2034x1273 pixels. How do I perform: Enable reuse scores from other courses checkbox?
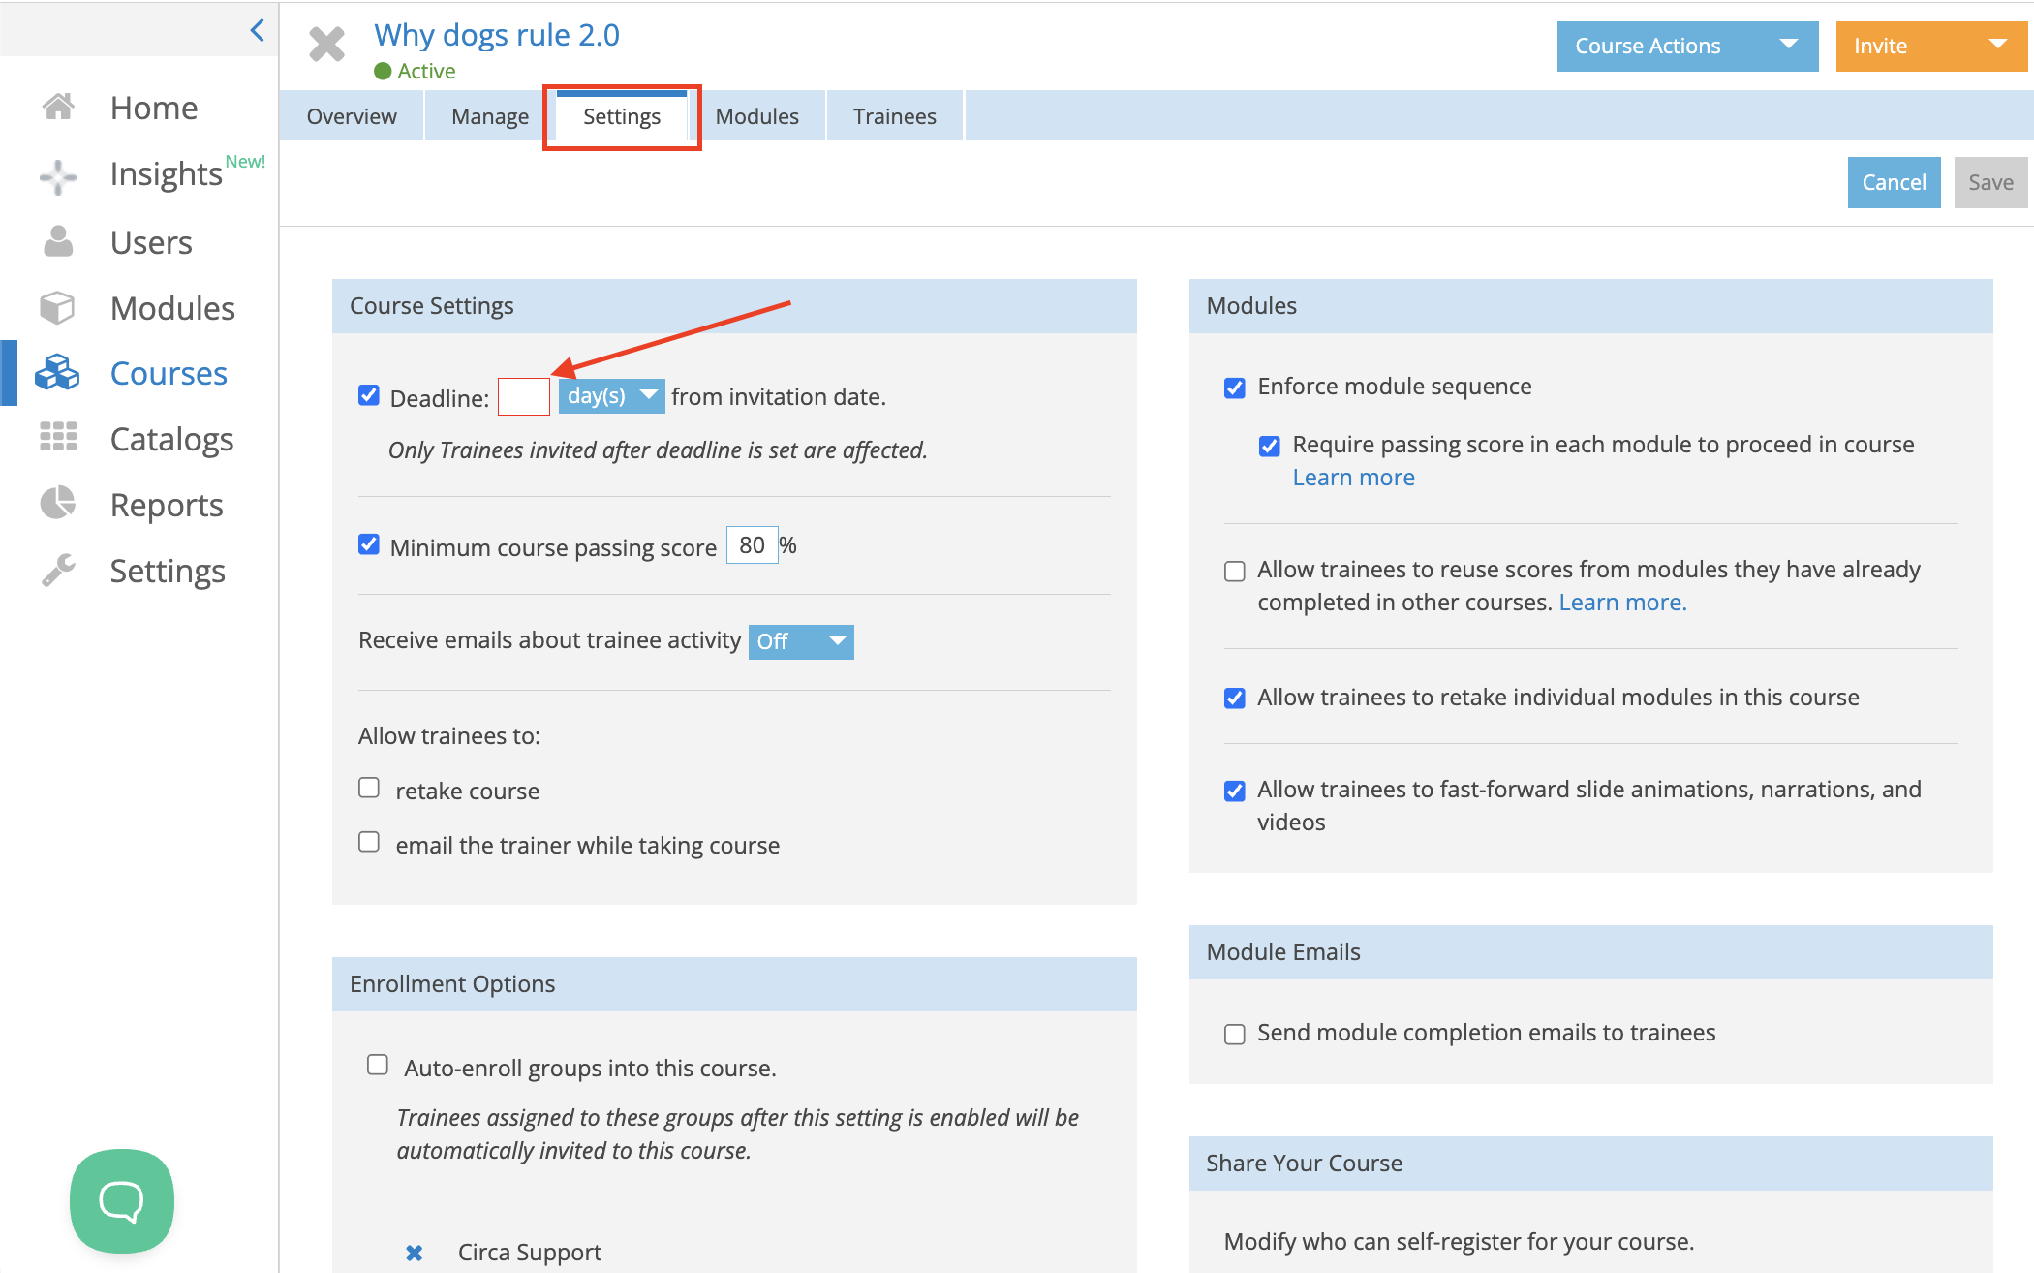1235,572
